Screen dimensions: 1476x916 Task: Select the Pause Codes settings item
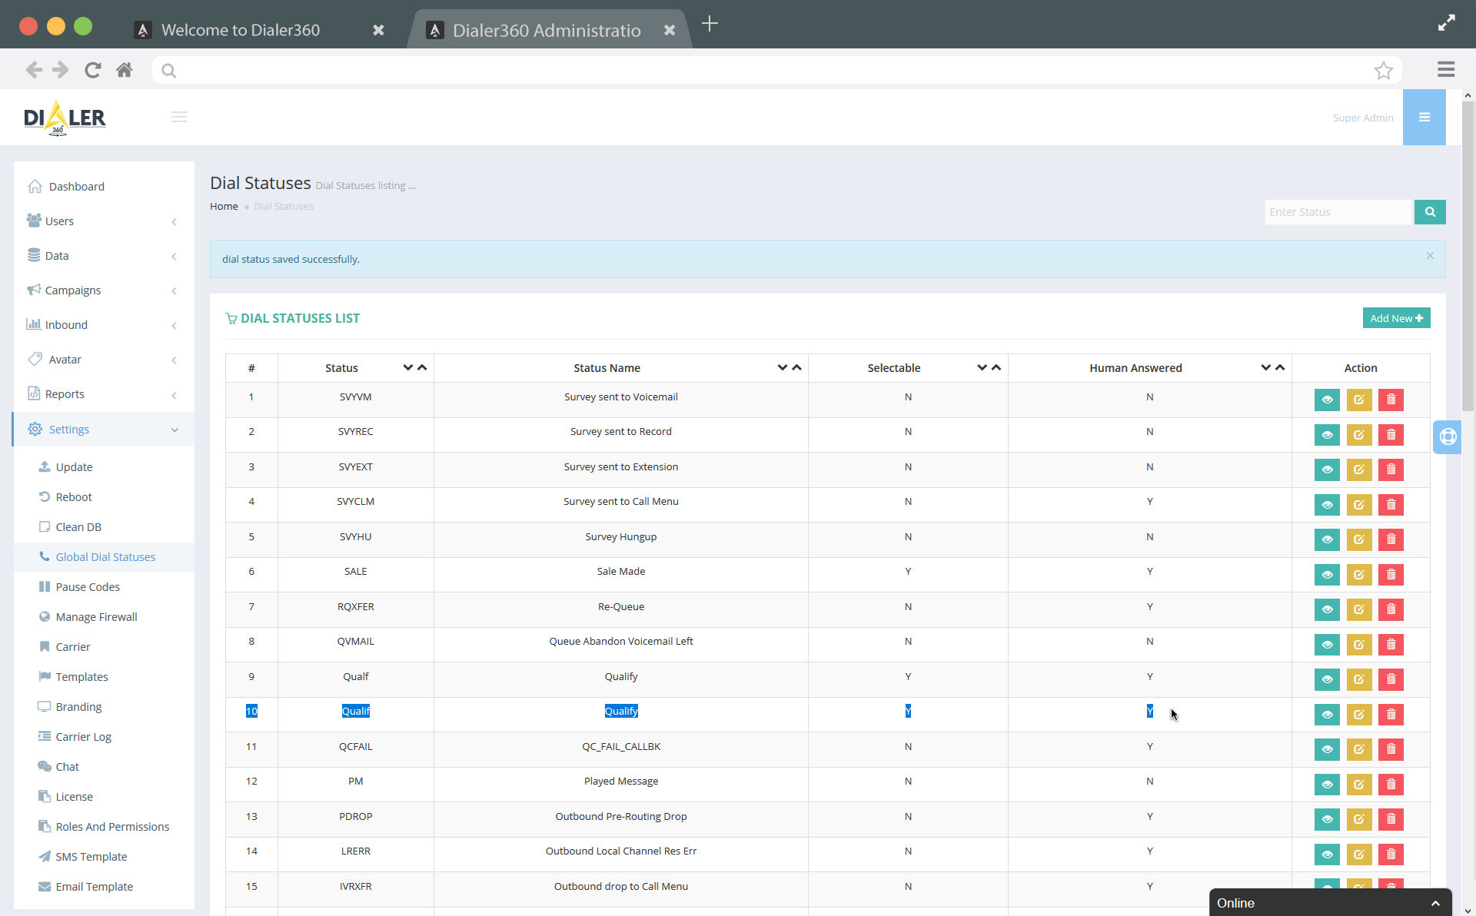pos(88,586)
